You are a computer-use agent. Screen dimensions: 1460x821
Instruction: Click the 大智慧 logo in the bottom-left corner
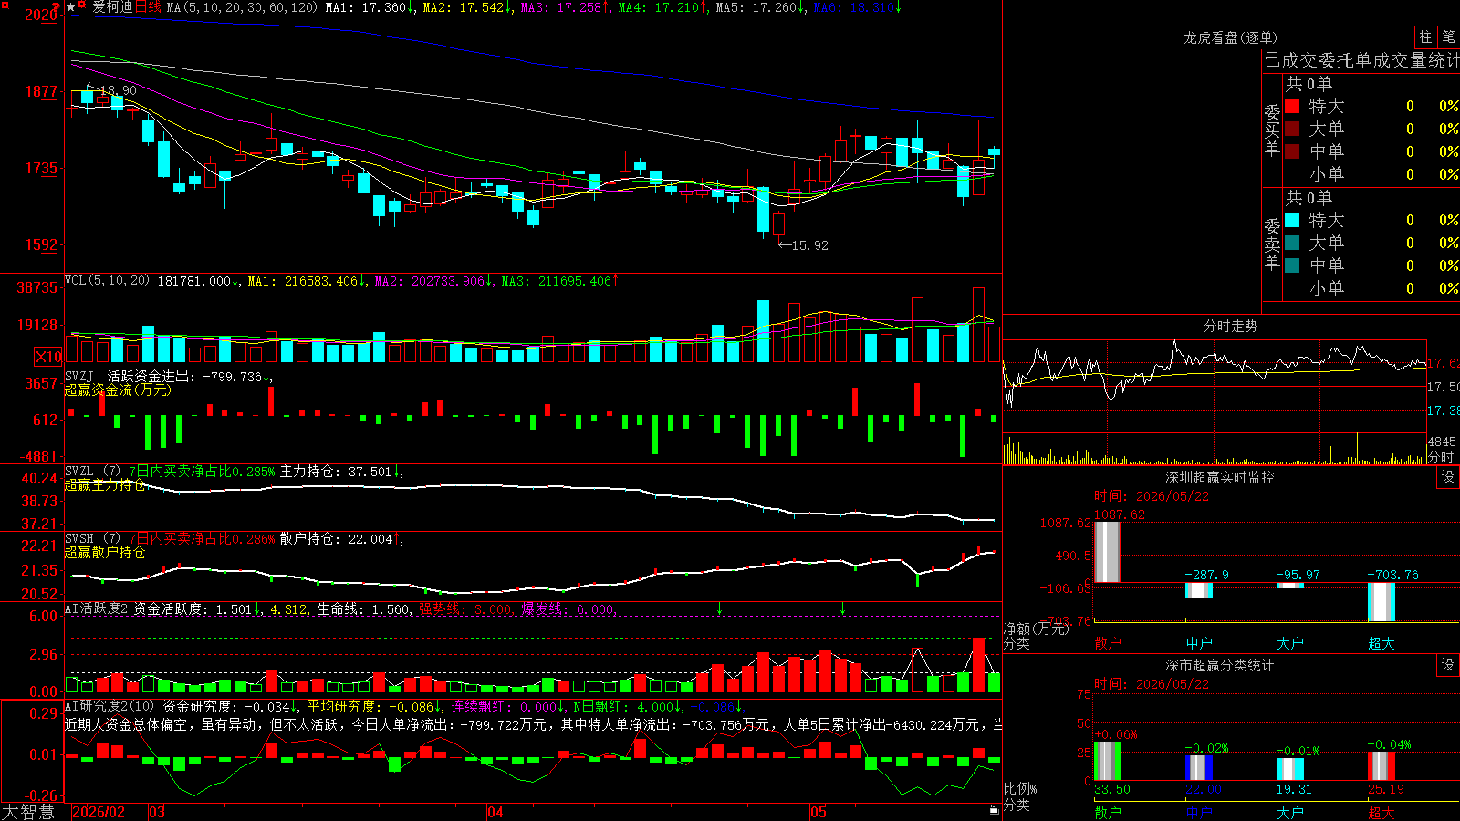coord(28,811)
